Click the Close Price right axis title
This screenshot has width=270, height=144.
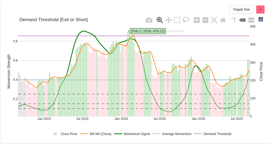point(261,71)
